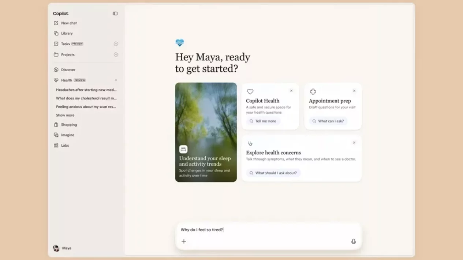Click the Shopping bag icon
Image resolution: width=463 pixels, height=260 pixels.
[x=56, y=125]
